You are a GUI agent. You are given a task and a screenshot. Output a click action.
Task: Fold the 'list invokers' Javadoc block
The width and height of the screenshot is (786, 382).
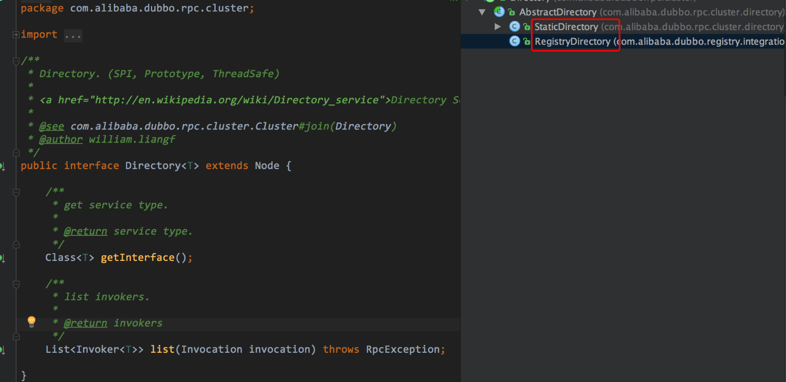(16, 284)
